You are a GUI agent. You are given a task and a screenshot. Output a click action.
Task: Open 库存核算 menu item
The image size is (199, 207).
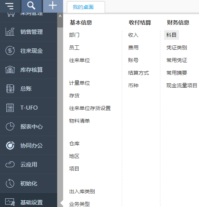[x=32, y=70]
